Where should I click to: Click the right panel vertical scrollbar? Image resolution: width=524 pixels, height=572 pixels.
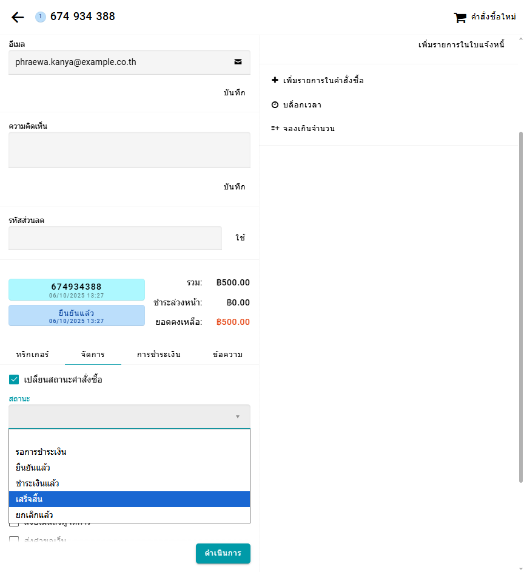pos(520,304)
